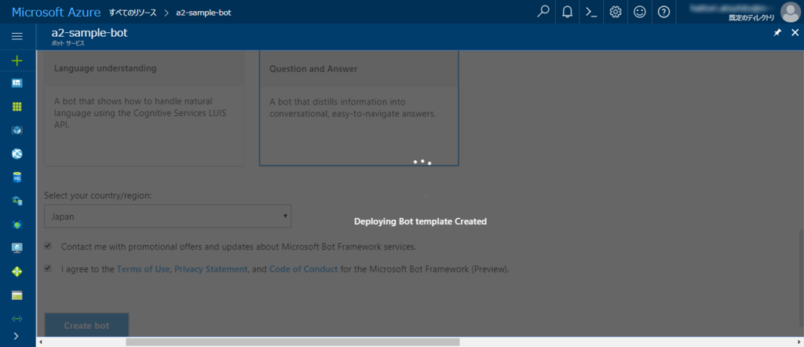Toggle the Terms of Use agreement checkbox
804x347 pixels.
(x=48, y=268)
